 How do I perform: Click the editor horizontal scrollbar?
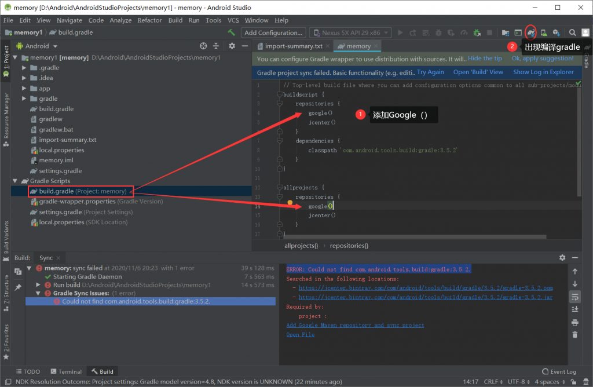pos(414,237)
